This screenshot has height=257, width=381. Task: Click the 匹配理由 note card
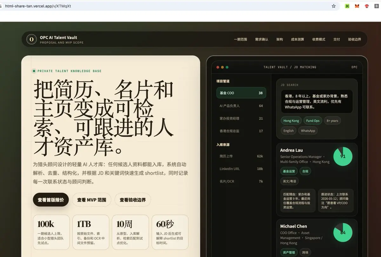[298, 201]
